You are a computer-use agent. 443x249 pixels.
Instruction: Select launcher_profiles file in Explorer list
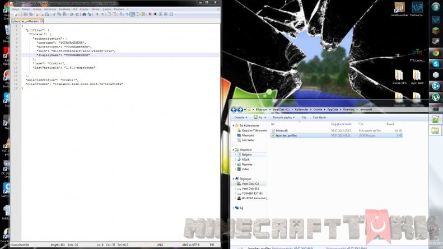click(x=337, y=135)
